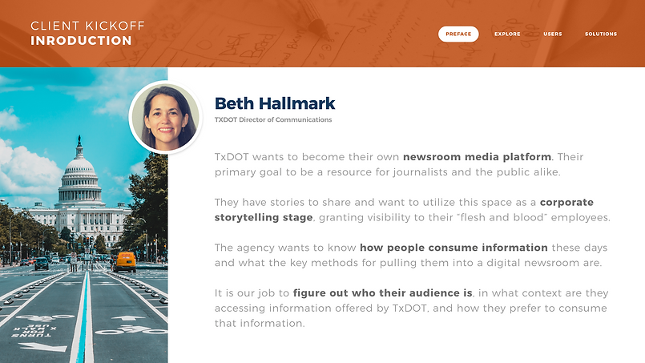Click bold phrase 'figure out who their audience is'

click(x=382, y=293)
